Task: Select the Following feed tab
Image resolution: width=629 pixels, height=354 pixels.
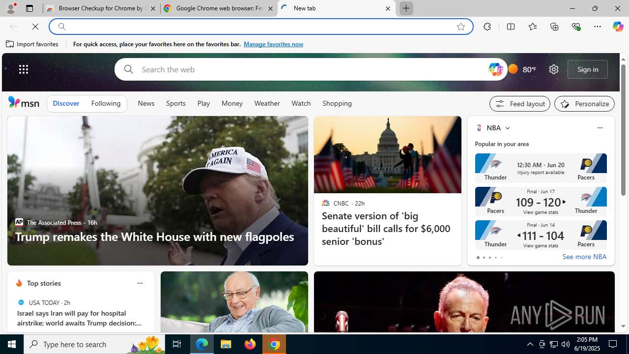Action: 106,103
